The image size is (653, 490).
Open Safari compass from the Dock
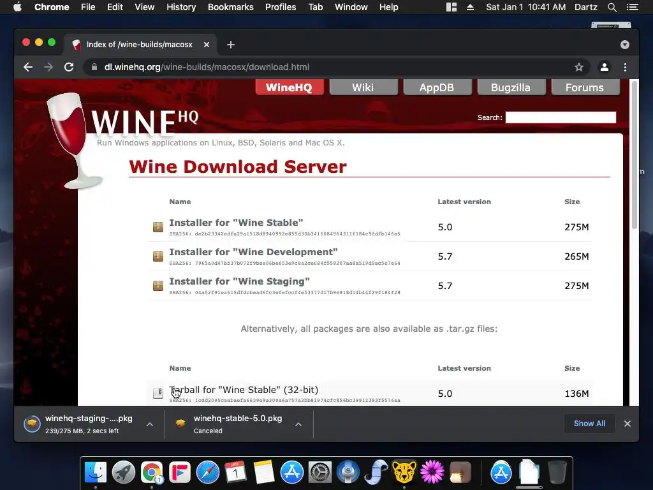[x=208, y=473]
